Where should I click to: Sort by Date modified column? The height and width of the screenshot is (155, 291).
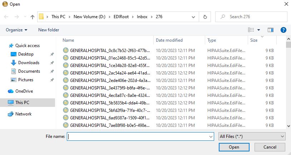[169, 40]
